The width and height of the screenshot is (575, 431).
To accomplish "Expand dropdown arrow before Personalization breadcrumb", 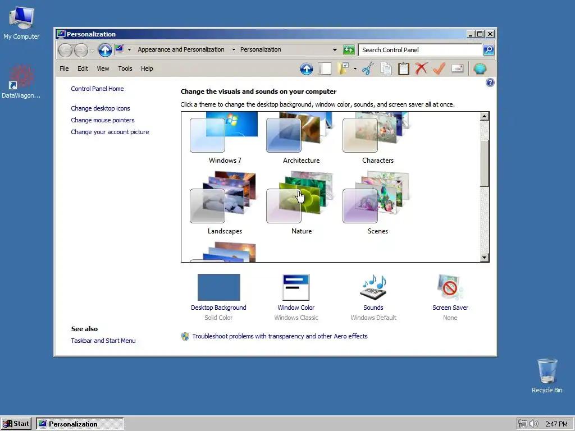I will [x=234, y=50].
